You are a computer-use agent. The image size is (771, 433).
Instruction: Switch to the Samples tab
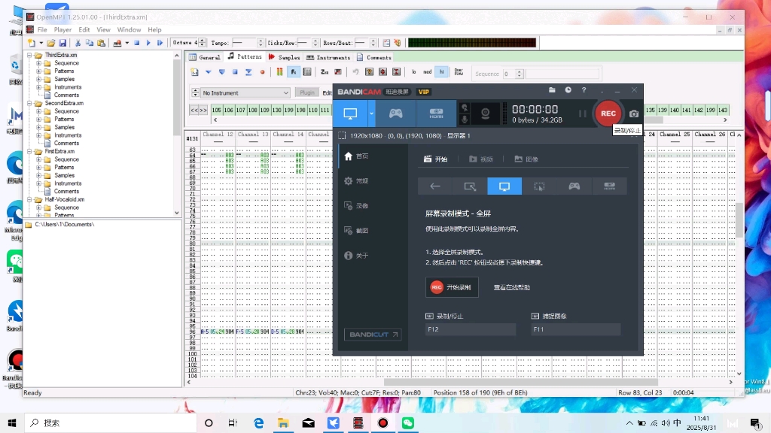point(284,57)
